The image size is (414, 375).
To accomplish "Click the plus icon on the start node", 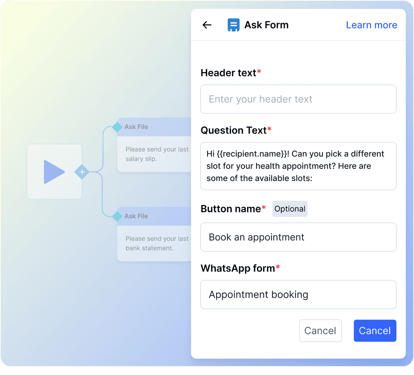I will tap(82, 172).
